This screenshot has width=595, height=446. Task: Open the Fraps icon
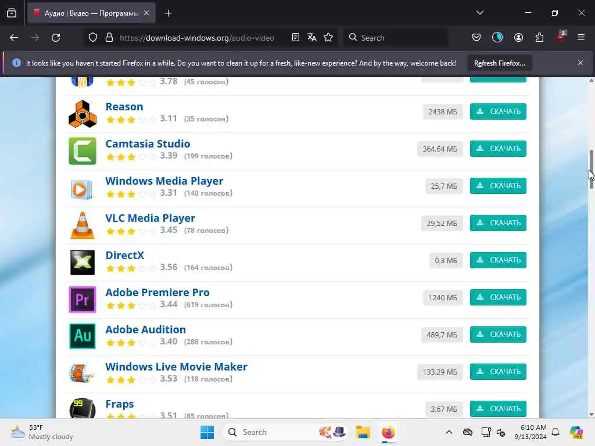point(83,408)
